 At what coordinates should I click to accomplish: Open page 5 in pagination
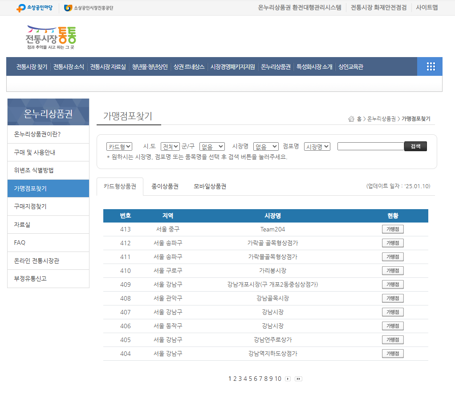(250, 379)
